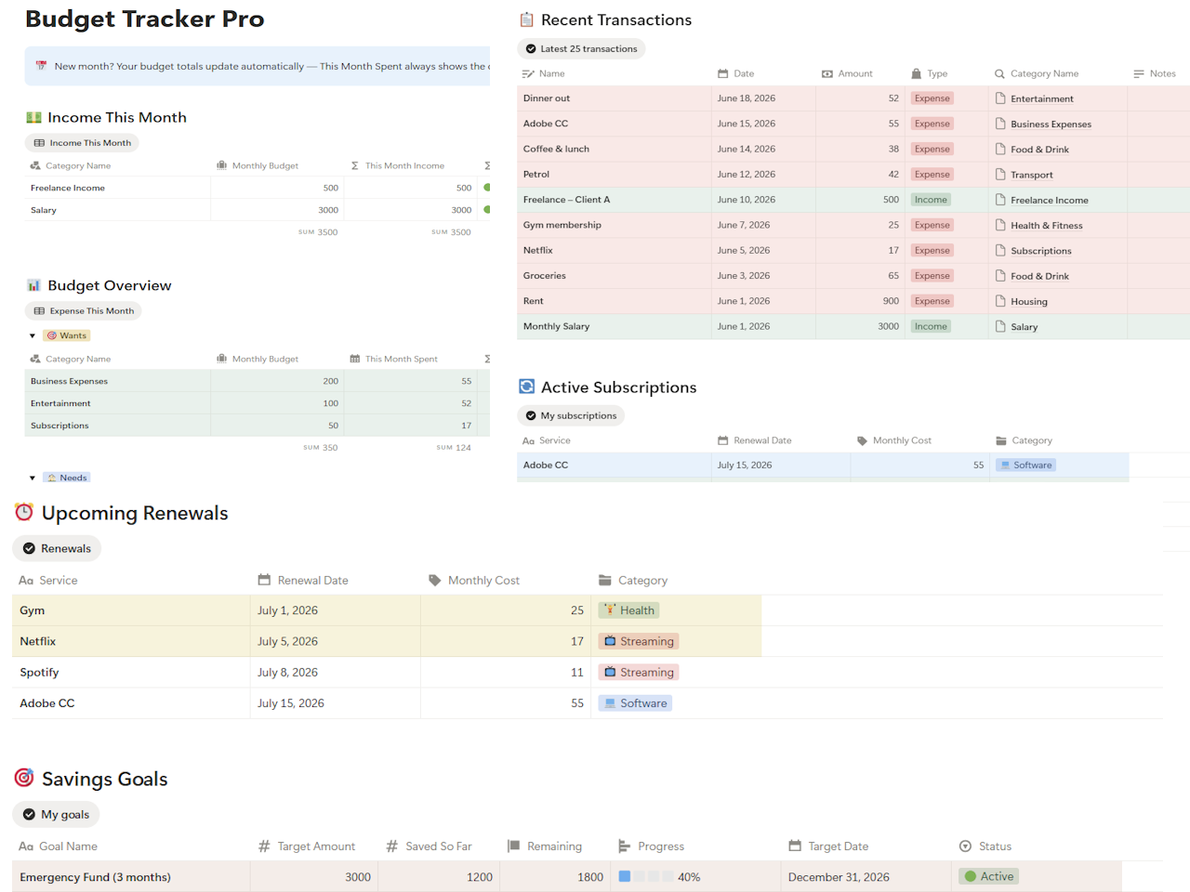
Task: Open page icon for Business Expenses category
Action: 1000,124
